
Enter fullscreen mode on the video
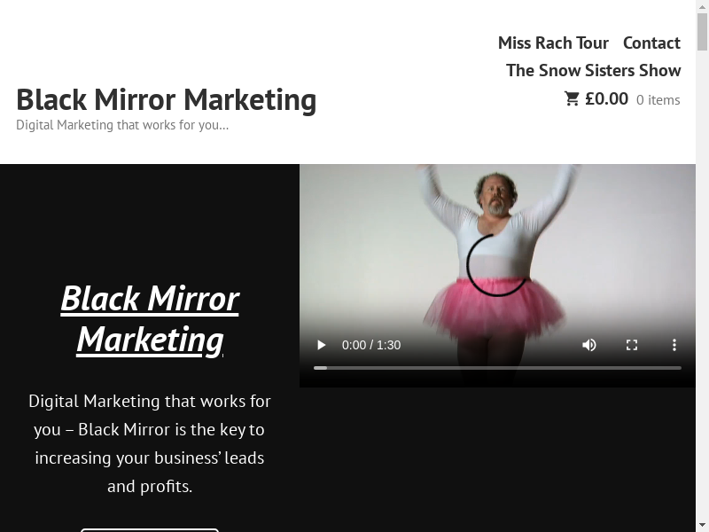pyautogui.click(x=632, y=345)
